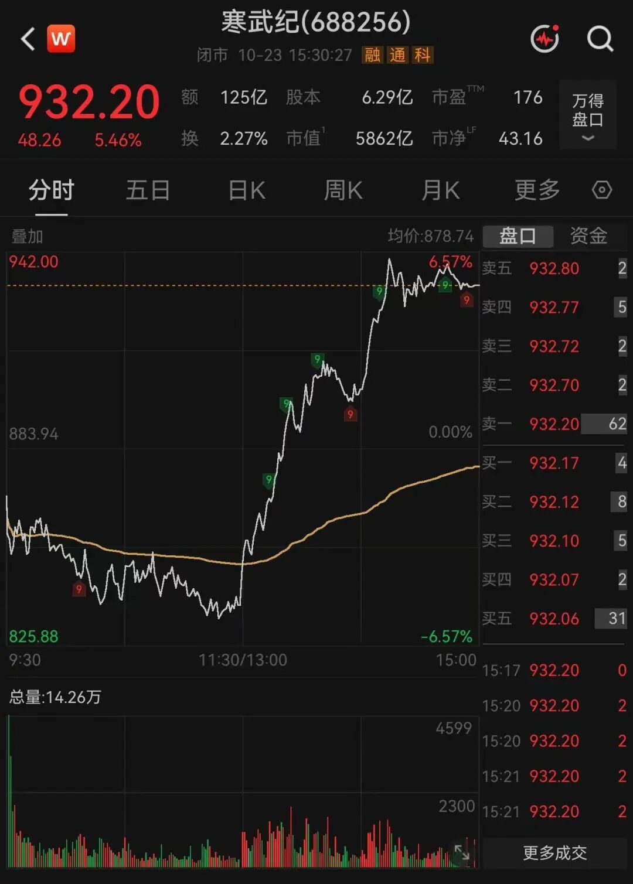Expand chart to fullscreen icon
633x884 pixels.
point(462,852)
